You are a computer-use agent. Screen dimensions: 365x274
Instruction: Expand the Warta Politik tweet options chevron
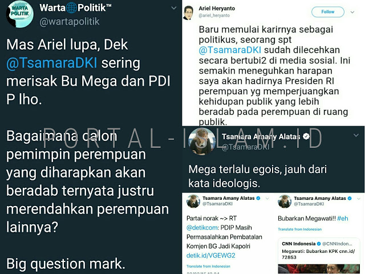173,8
